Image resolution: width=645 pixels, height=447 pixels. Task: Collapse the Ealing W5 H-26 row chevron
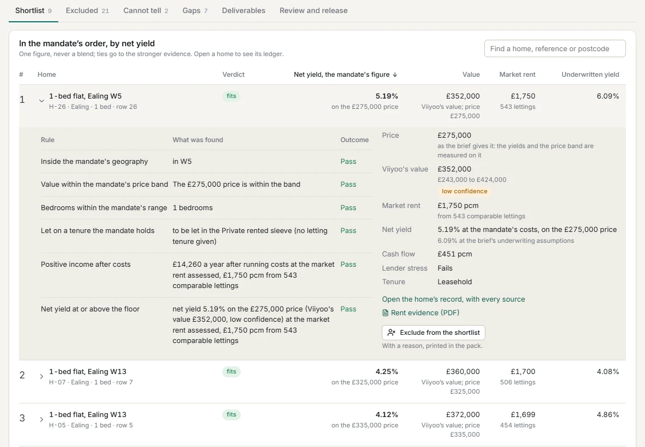(x=41, y=101)
